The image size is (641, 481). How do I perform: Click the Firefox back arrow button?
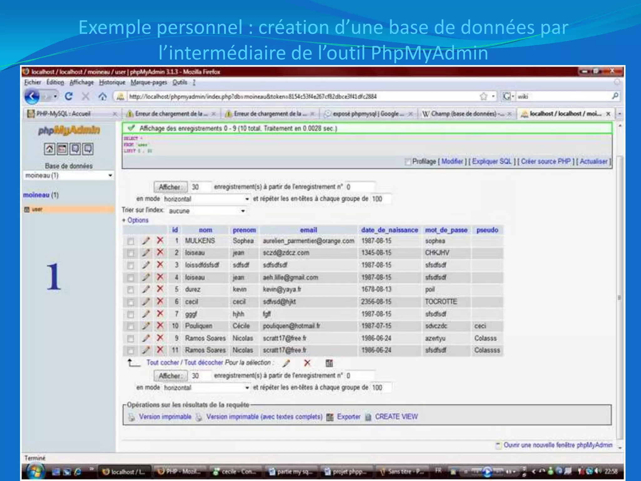(32, 96)
